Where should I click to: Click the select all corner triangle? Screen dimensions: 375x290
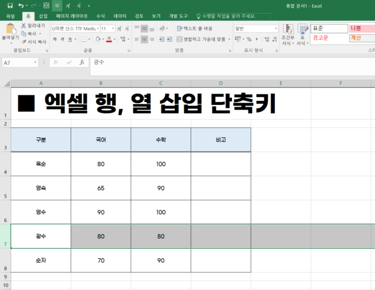[x=7, y=84]
